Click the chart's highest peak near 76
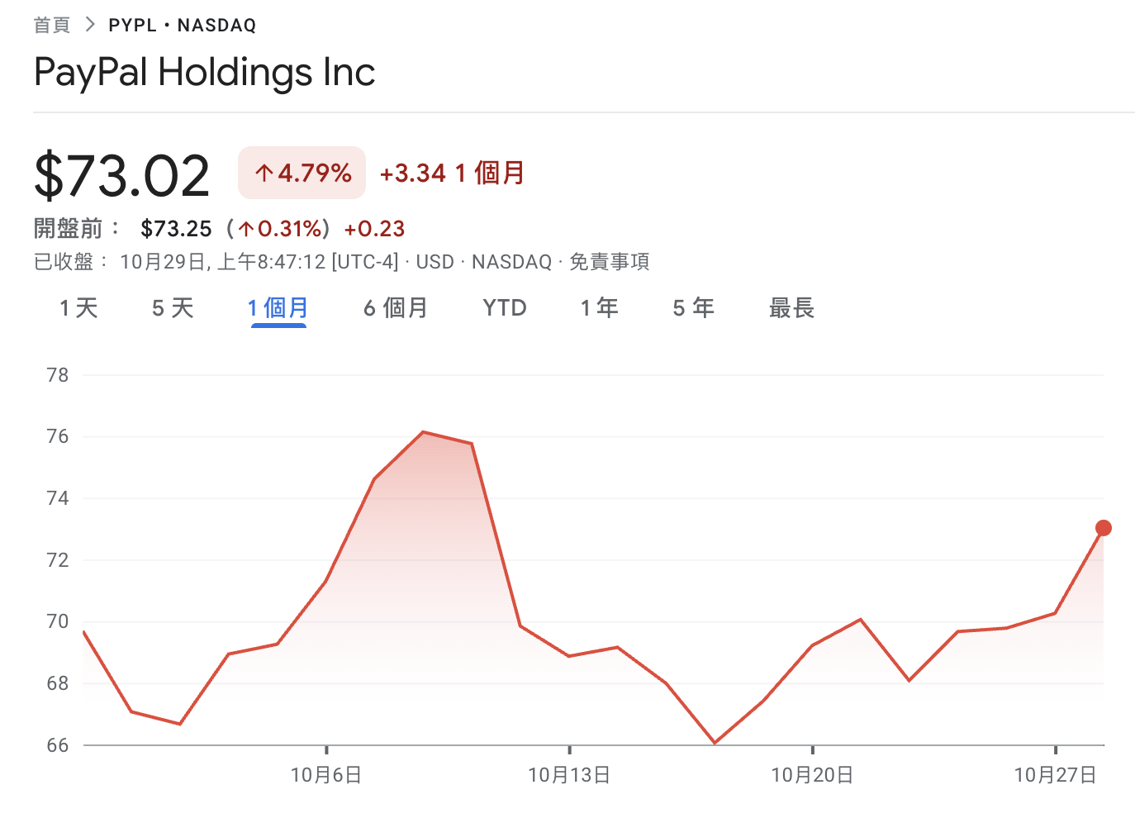1135x818 pixels. pos(423,432)
